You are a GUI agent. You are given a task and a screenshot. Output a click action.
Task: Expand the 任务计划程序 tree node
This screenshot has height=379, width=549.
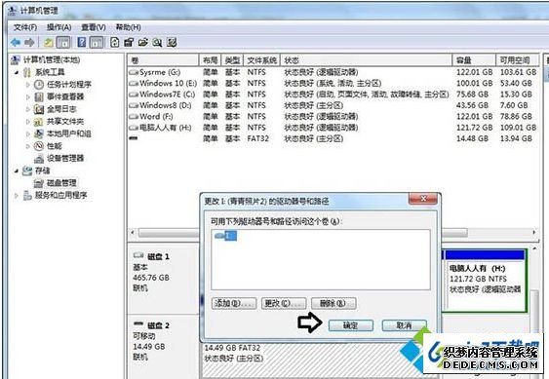[28, 85]
